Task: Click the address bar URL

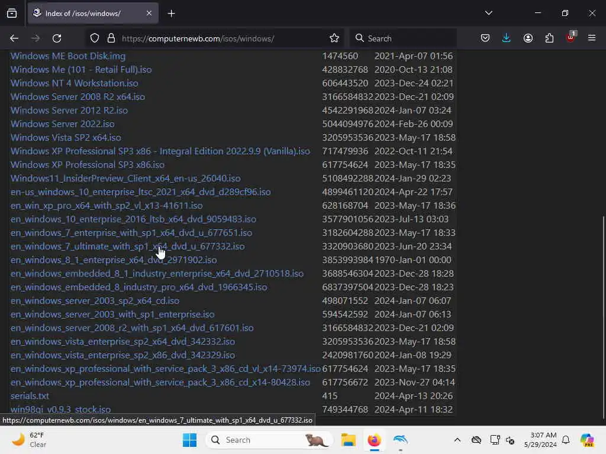Action: (198, 38)
